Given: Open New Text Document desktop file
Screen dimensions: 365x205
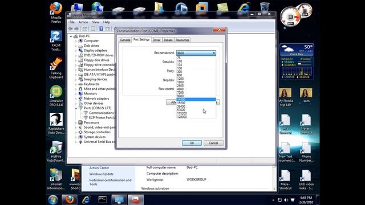Looking at the screenshot, I should 286,152.
